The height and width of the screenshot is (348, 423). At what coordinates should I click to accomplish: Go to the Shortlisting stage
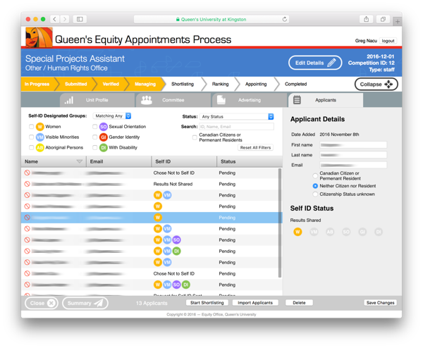pos(183,84)
